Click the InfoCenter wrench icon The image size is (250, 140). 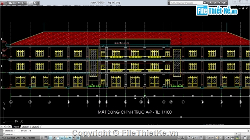pos(211,3)
